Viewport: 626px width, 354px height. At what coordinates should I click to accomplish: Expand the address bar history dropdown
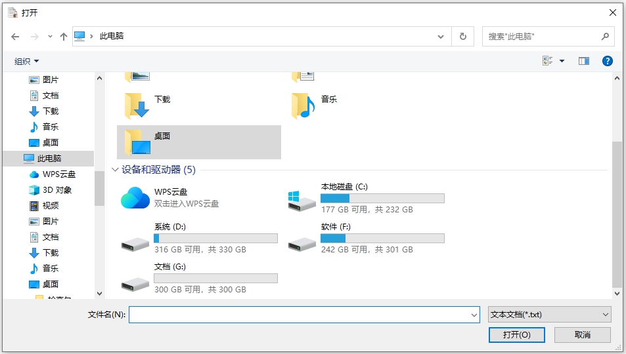[x=441, y=37]
